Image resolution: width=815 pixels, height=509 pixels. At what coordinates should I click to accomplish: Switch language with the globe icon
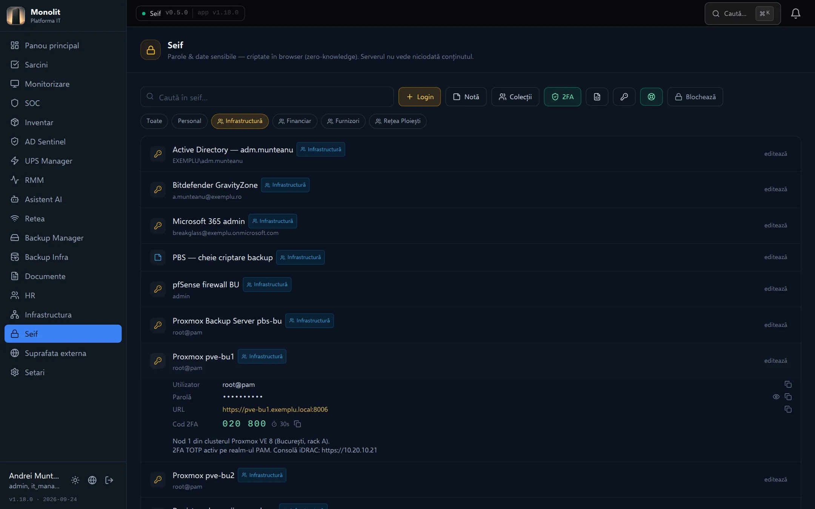tap(92, 480)
